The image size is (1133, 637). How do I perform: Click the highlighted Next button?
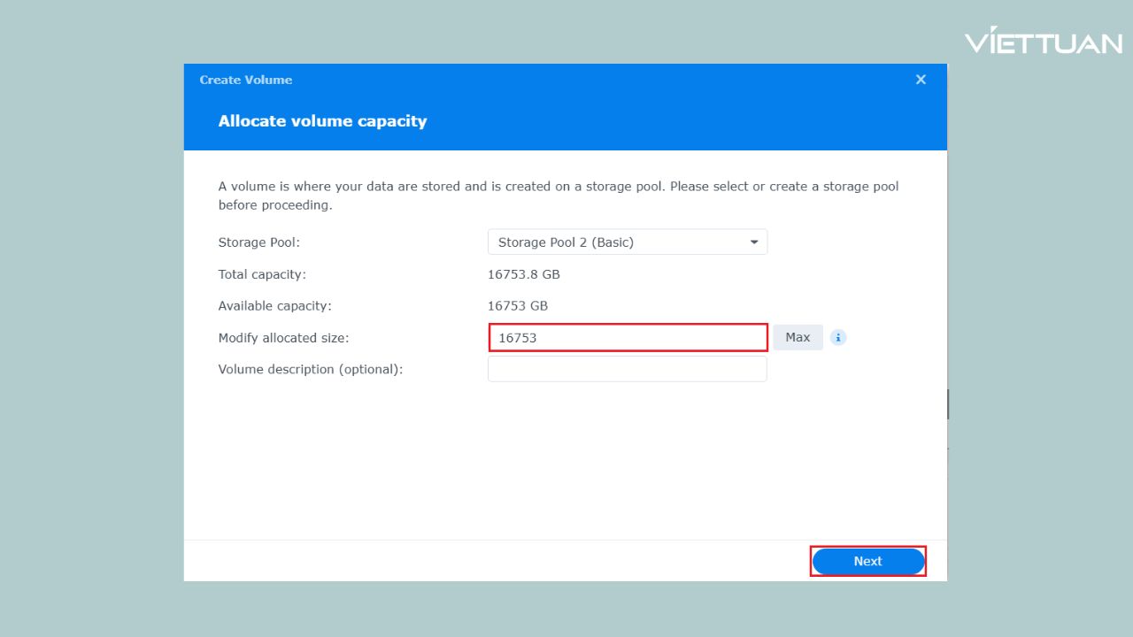(867, 561)
